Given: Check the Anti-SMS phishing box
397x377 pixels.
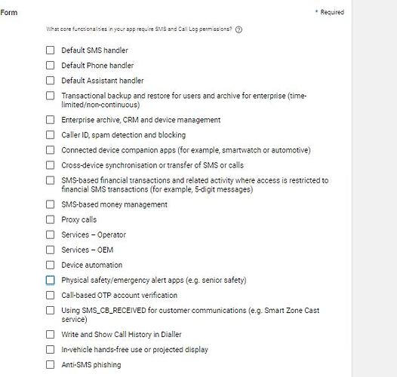Looking at the screenshot, I should point(50,365).
